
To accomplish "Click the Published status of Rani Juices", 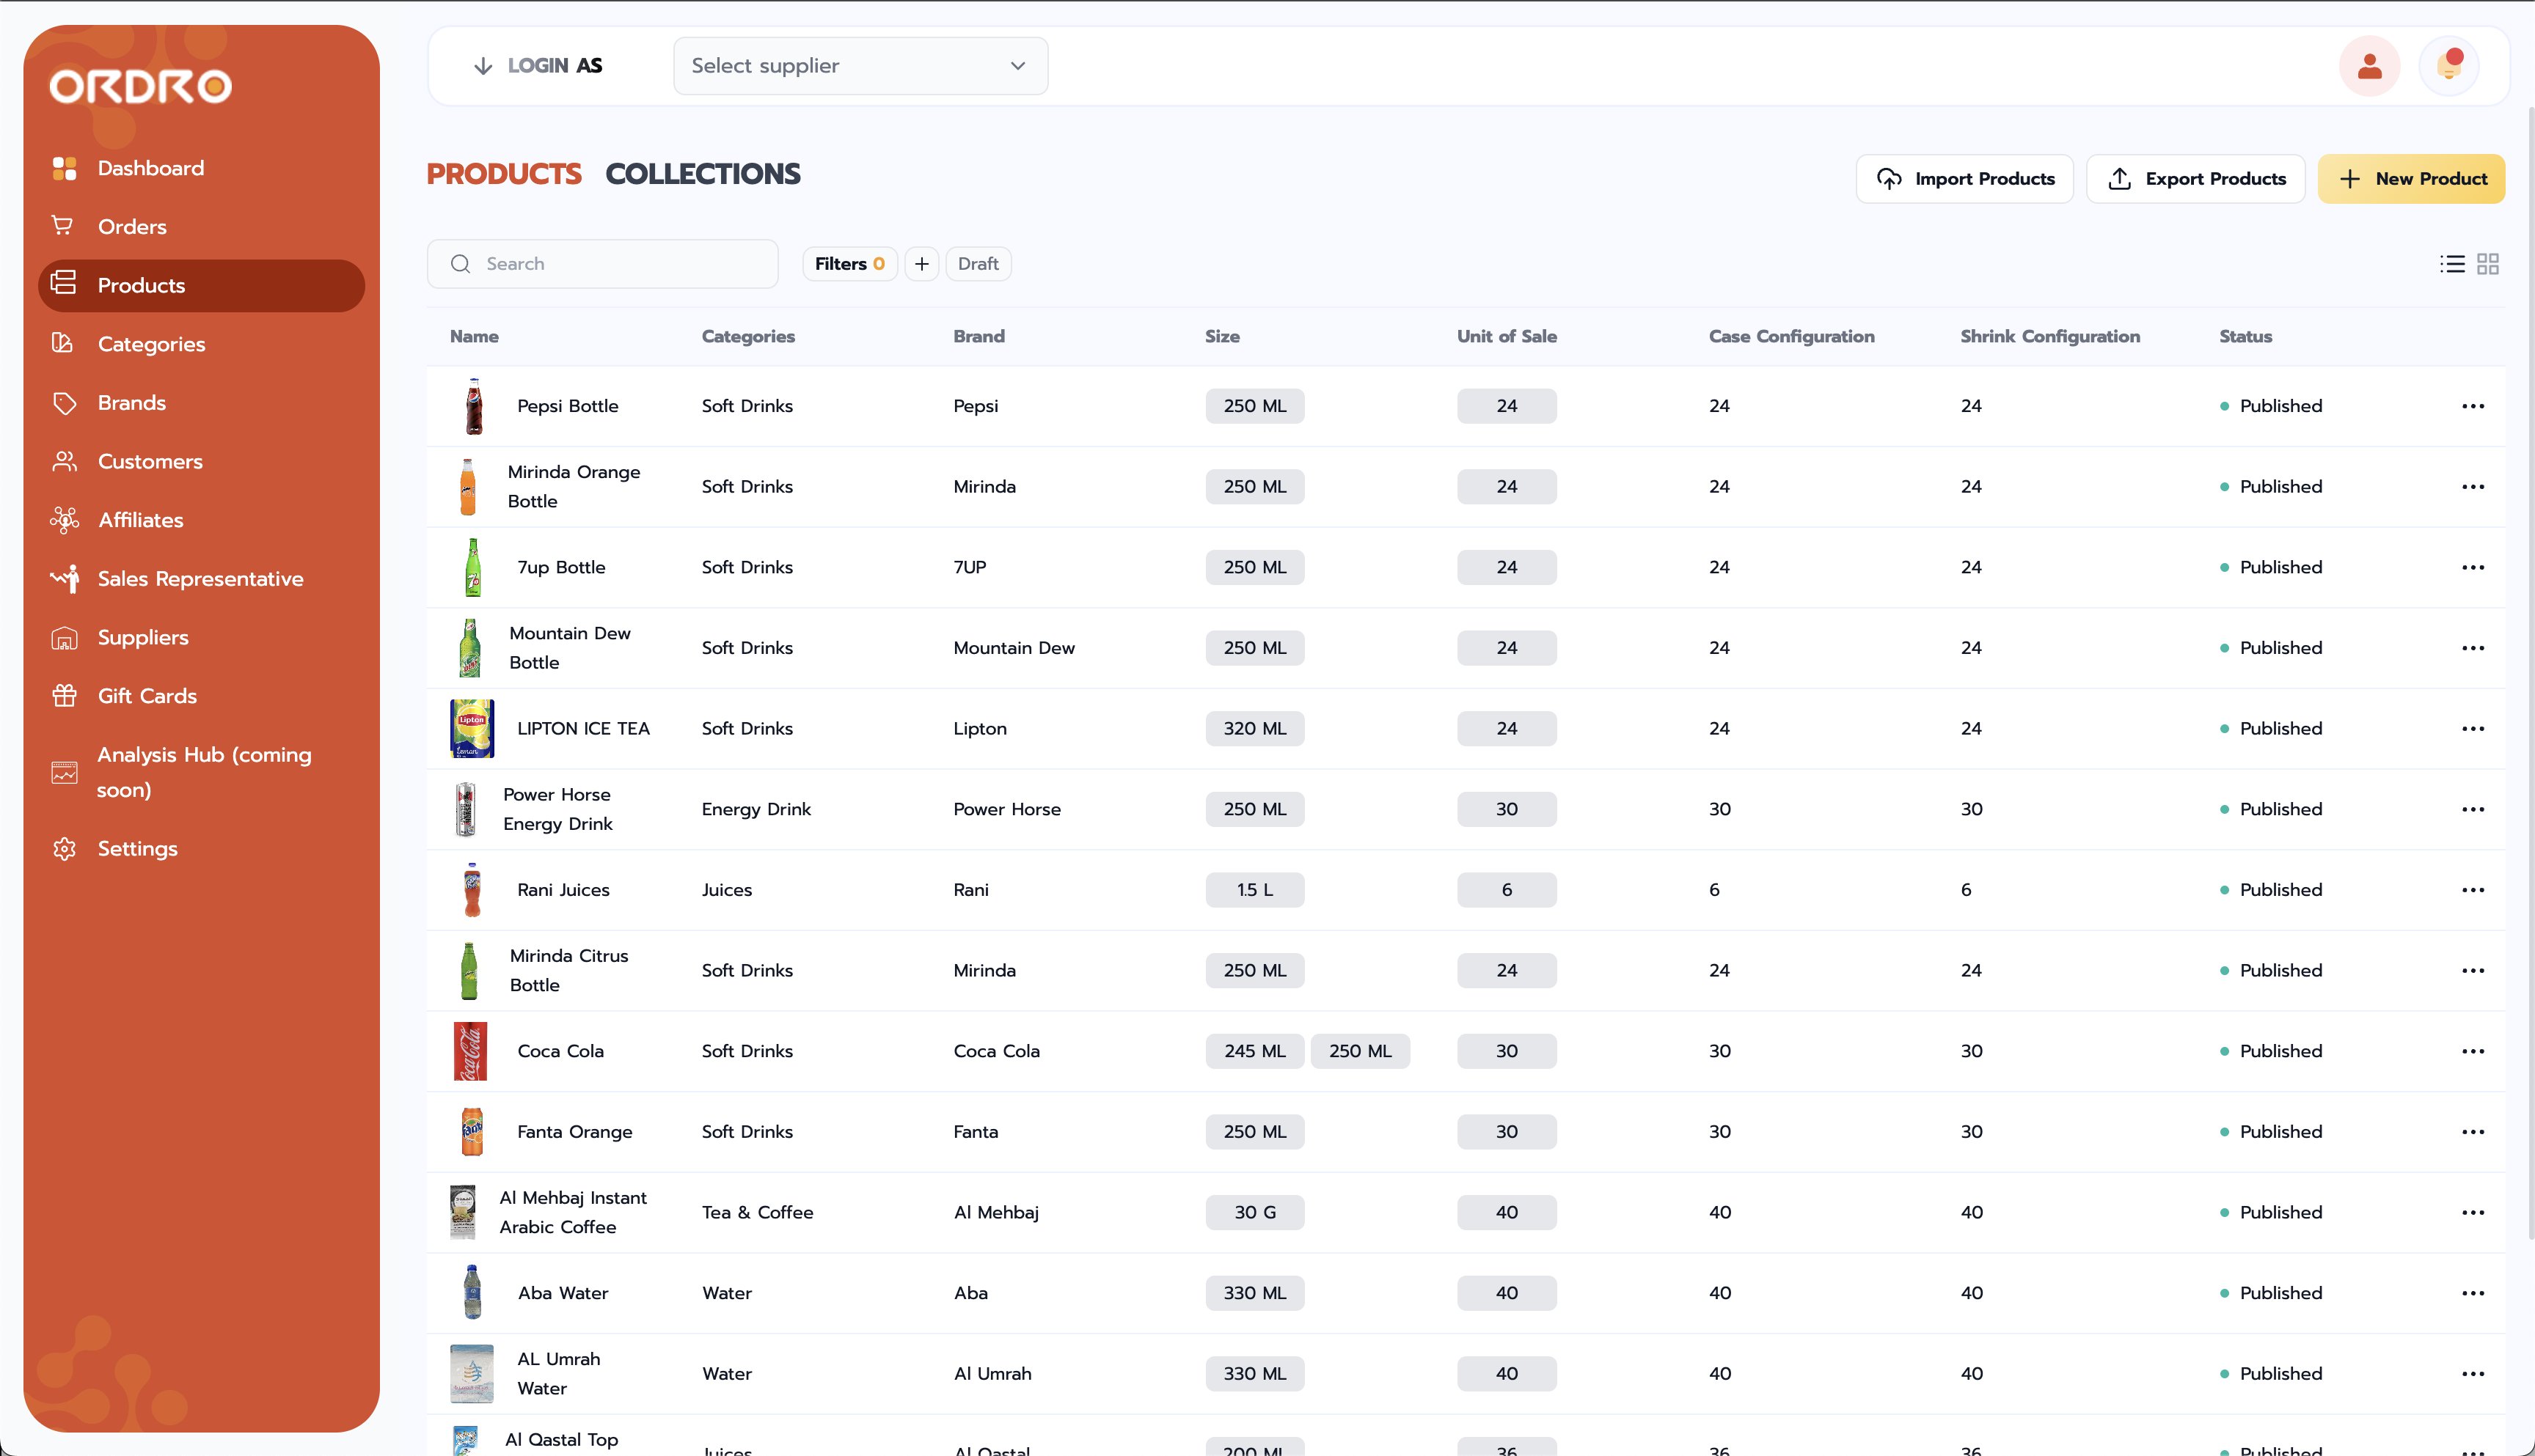I will point(2271,890).
